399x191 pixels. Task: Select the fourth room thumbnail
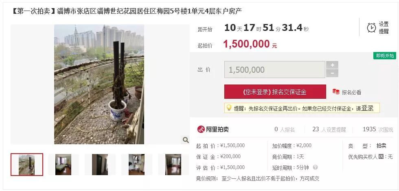[137, 165]
